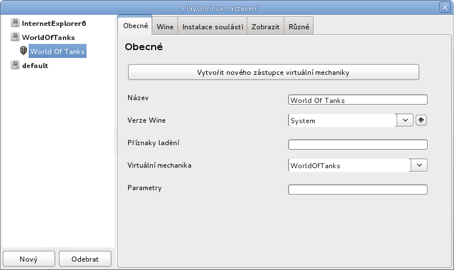This screenshot has width=454, height=270.
Task: Click Vytvořit nového zástupce virtuální mechaniky button
Action: click(273, 72)
